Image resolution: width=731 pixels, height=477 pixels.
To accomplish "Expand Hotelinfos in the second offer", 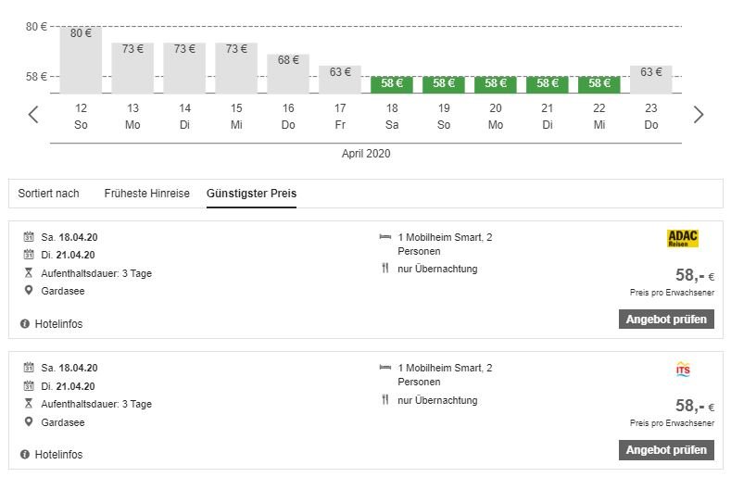I will [57, 455].
